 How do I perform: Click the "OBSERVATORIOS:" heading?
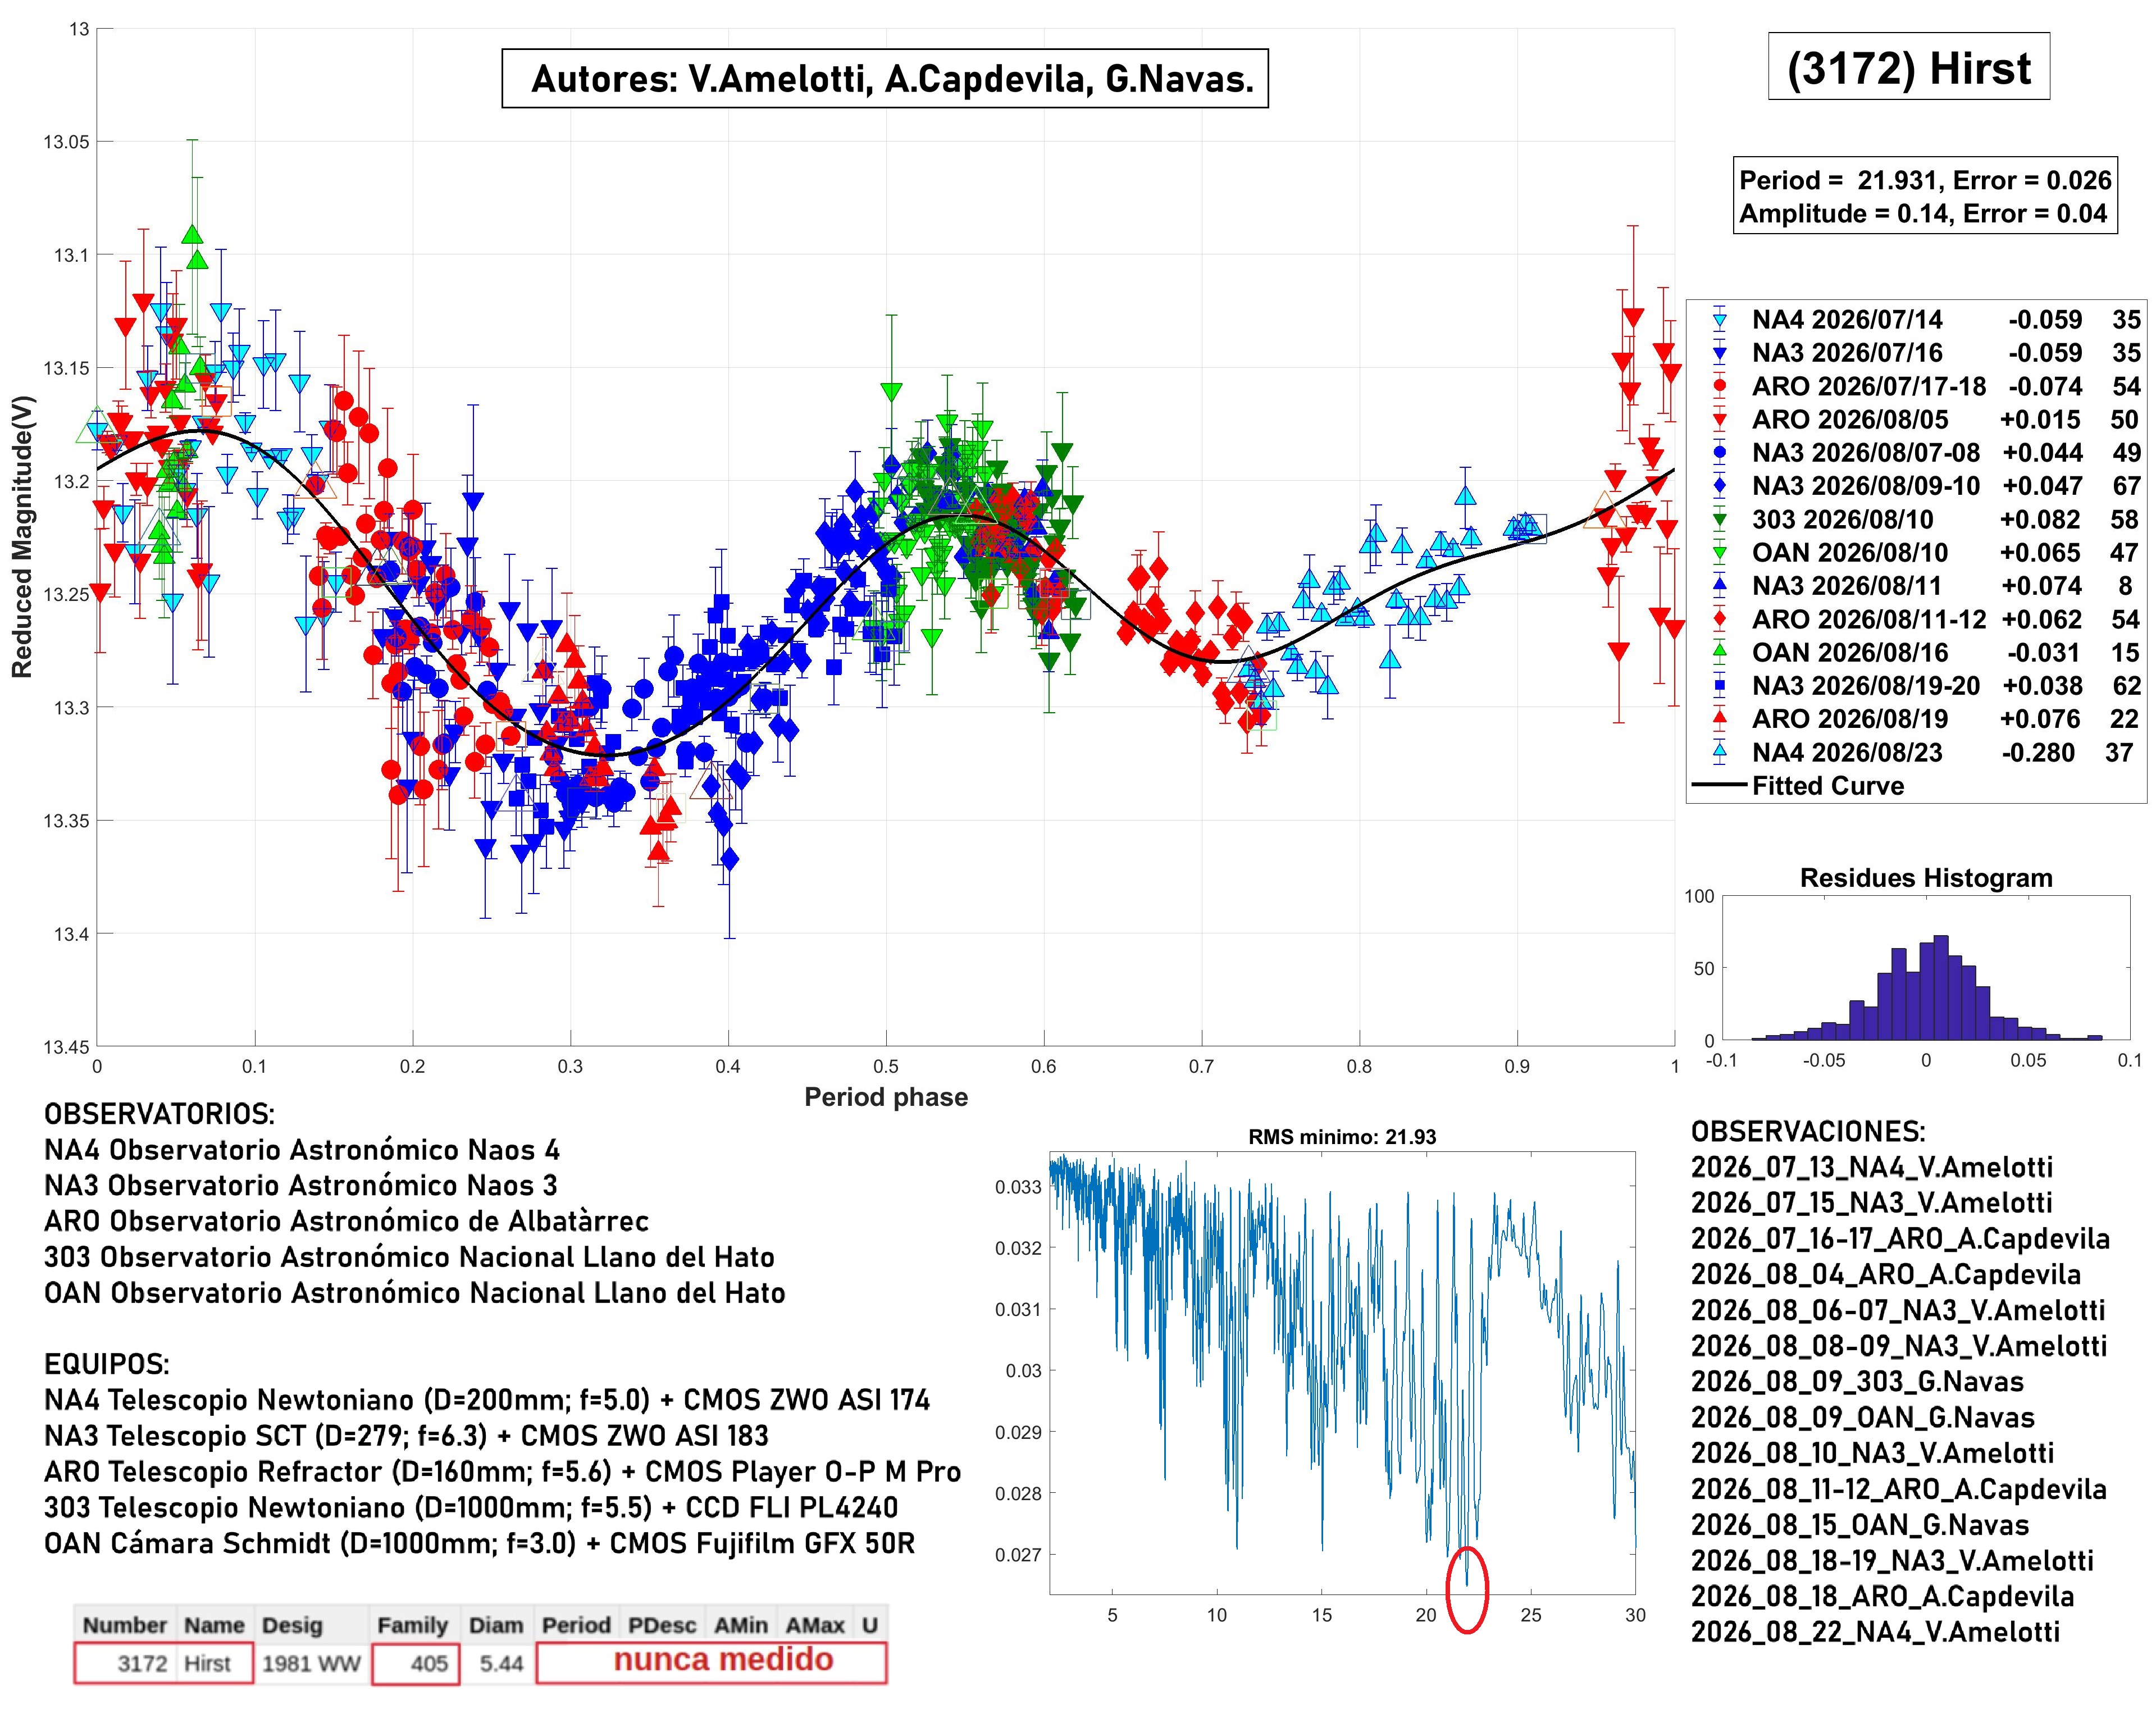click(x=159, y=1114)
